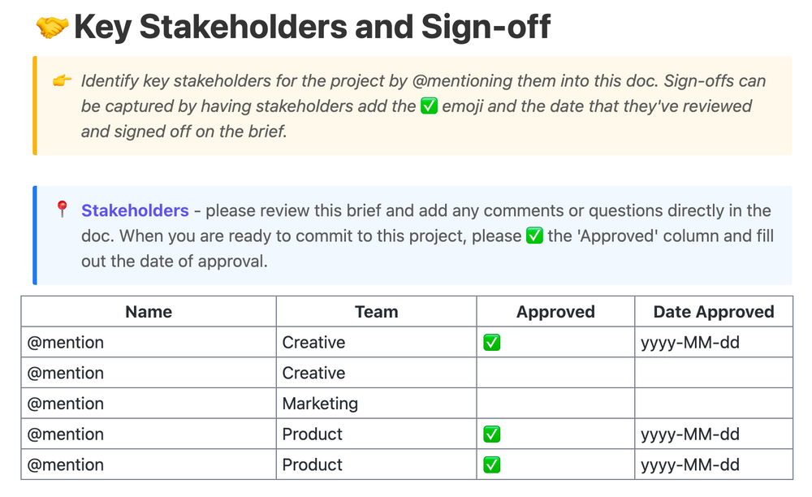Click the green checkmark emoji in blue callout

[533, 236]
